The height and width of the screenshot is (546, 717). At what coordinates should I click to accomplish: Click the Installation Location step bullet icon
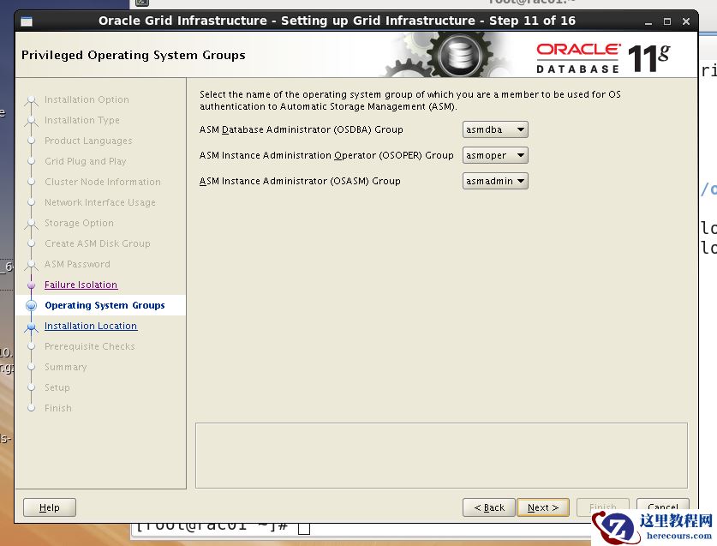[31, 326]
